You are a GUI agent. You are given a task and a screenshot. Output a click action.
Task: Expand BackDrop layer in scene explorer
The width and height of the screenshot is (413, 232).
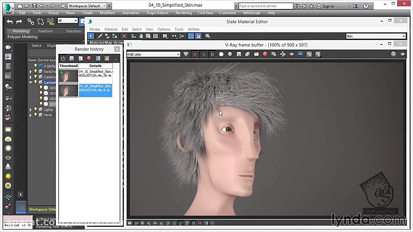click(x=31, y=72)
